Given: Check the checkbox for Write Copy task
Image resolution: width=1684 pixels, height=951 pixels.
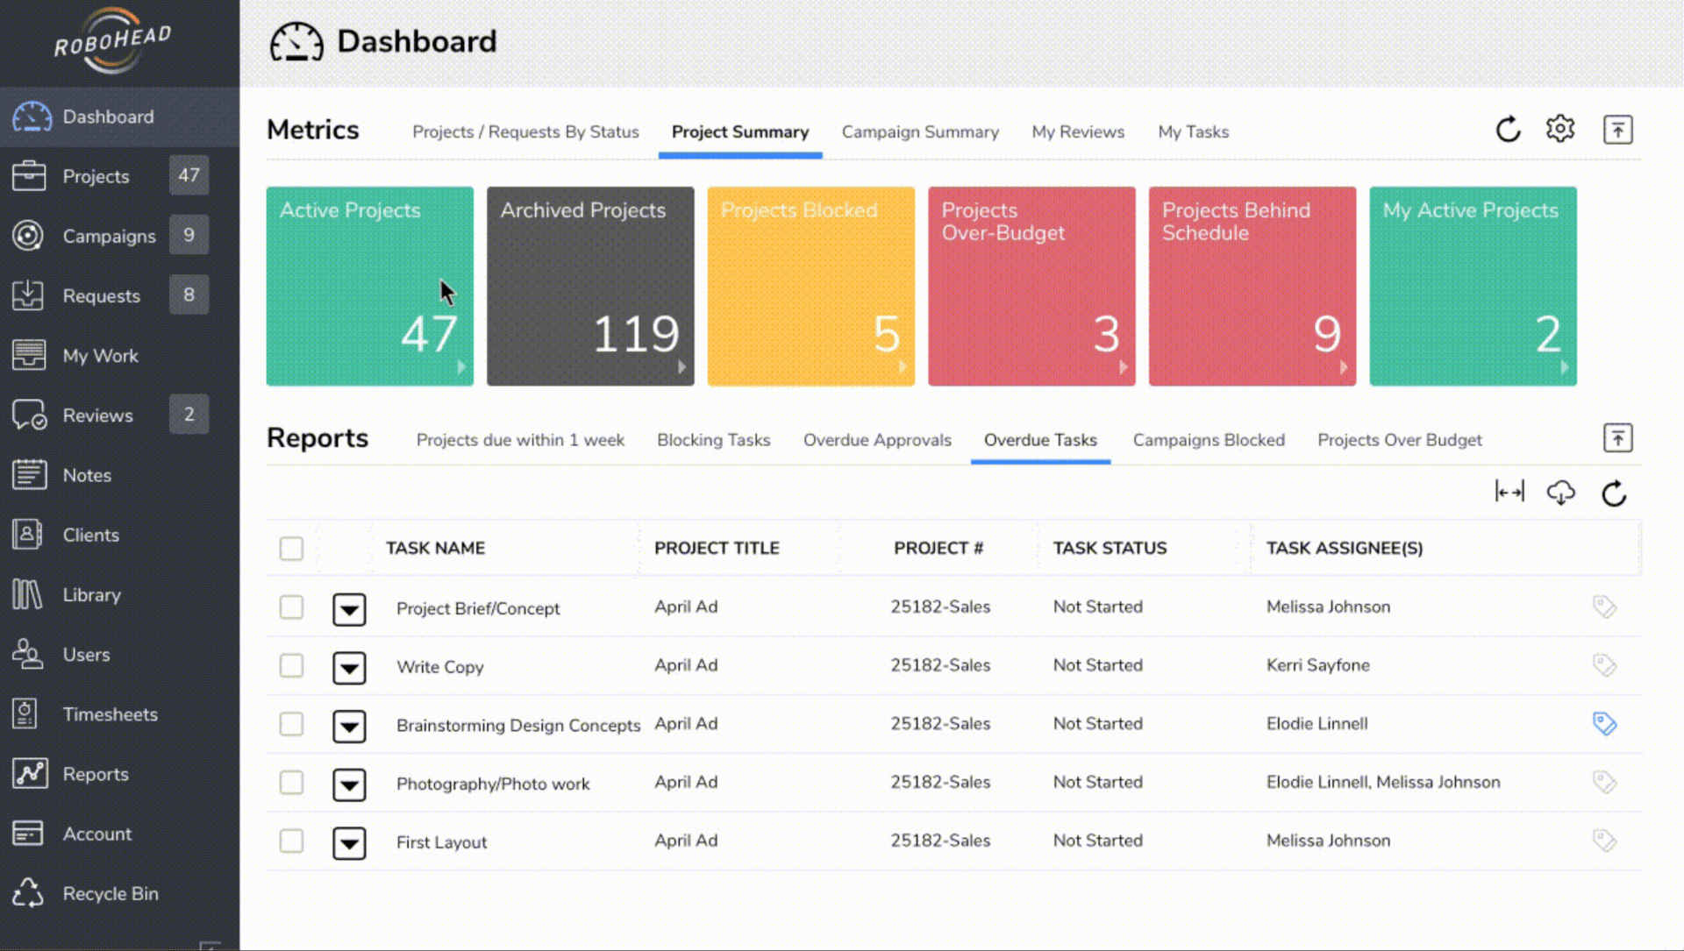Looking at the screenshot, I should [290, 666].
